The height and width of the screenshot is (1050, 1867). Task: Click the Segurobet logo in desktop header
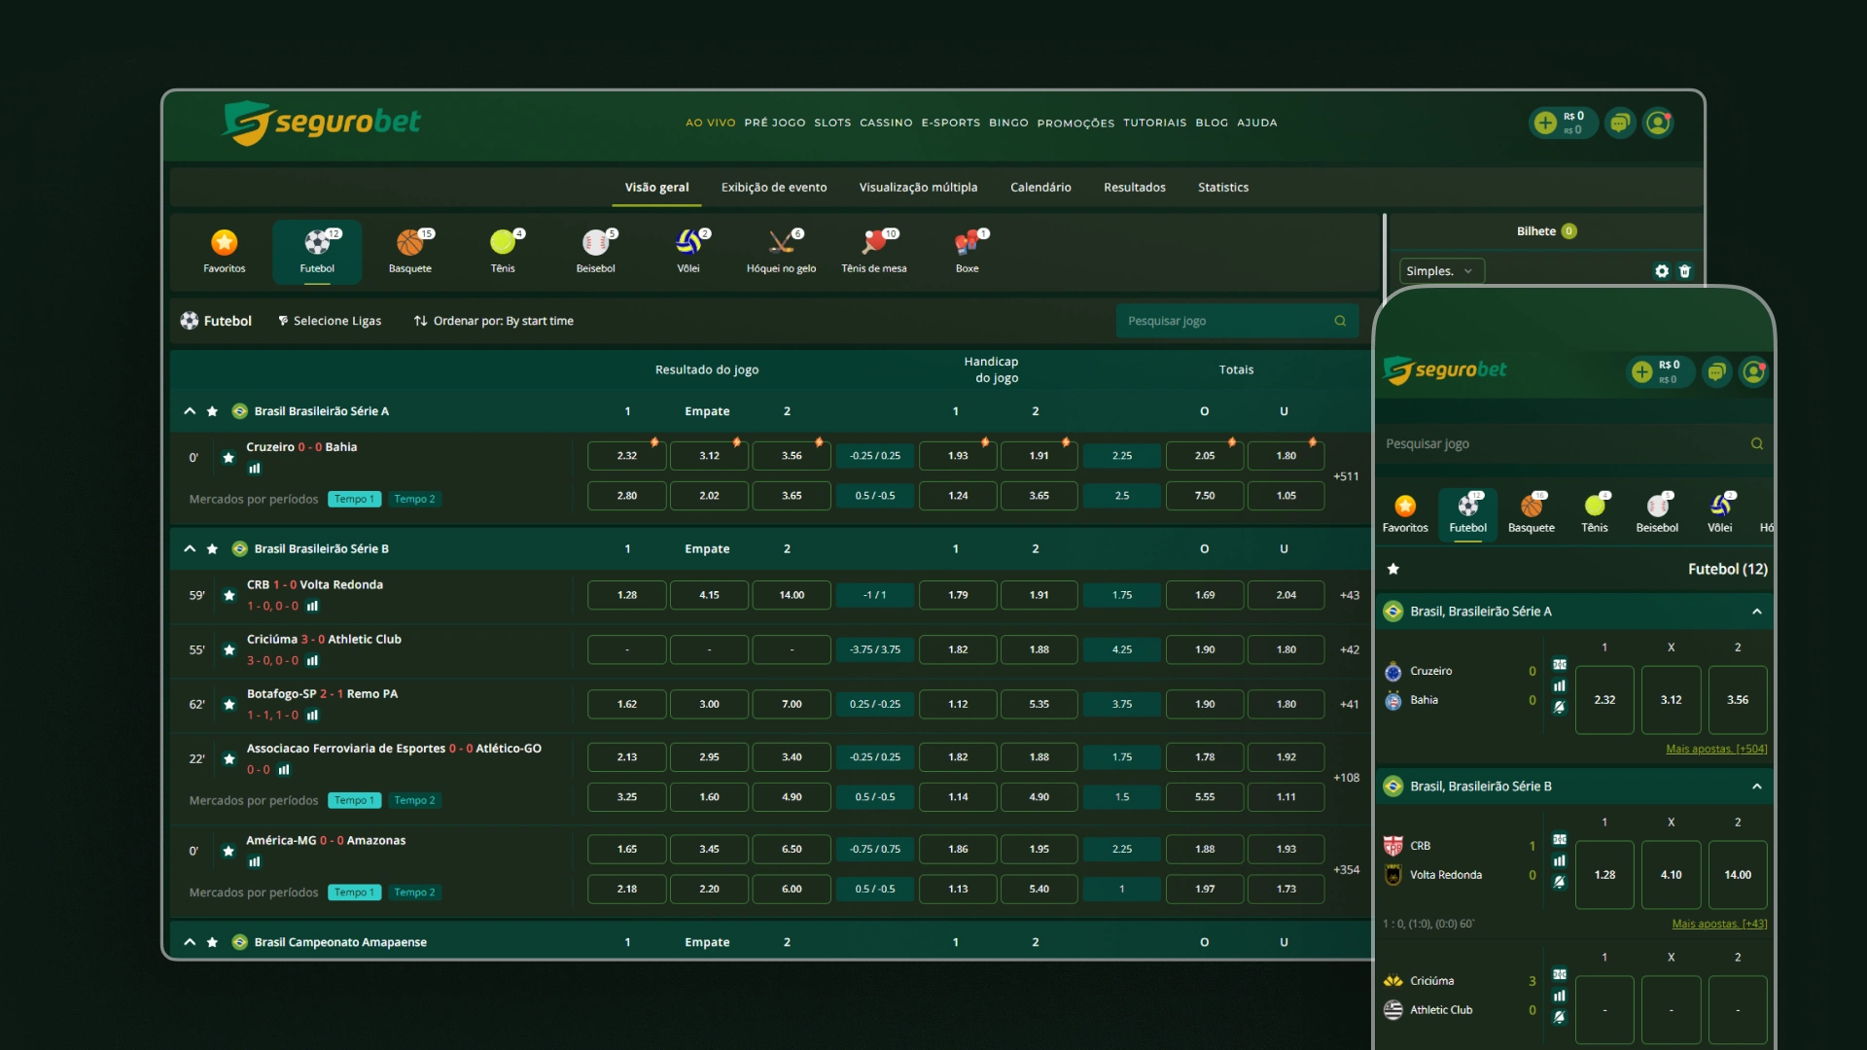[322, 122]
